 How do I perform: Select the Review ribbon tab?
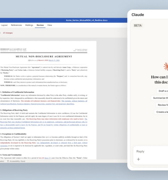[x=40, y=25]
